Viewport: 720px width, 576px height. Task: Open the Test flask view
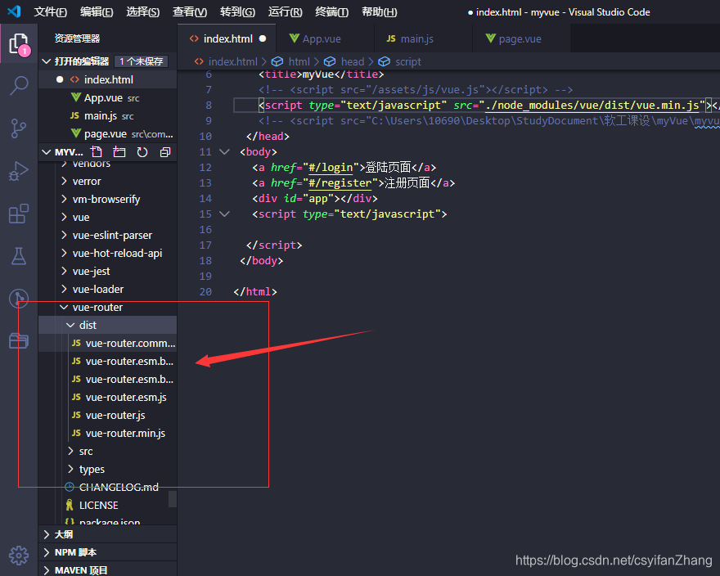pyautogui.click(x=19, y=256)
